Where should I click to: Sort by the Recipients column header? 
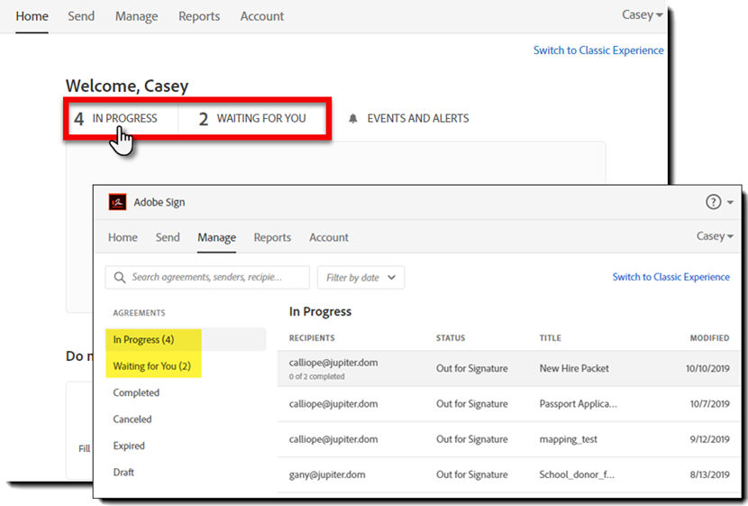[x=312, y=338]
